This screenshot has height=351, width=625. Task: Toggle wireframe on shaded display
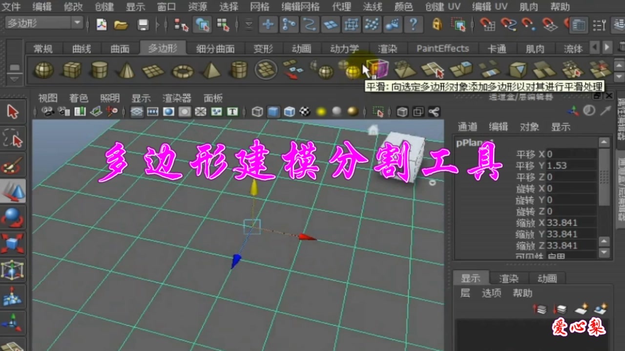(x=290, y=112)
